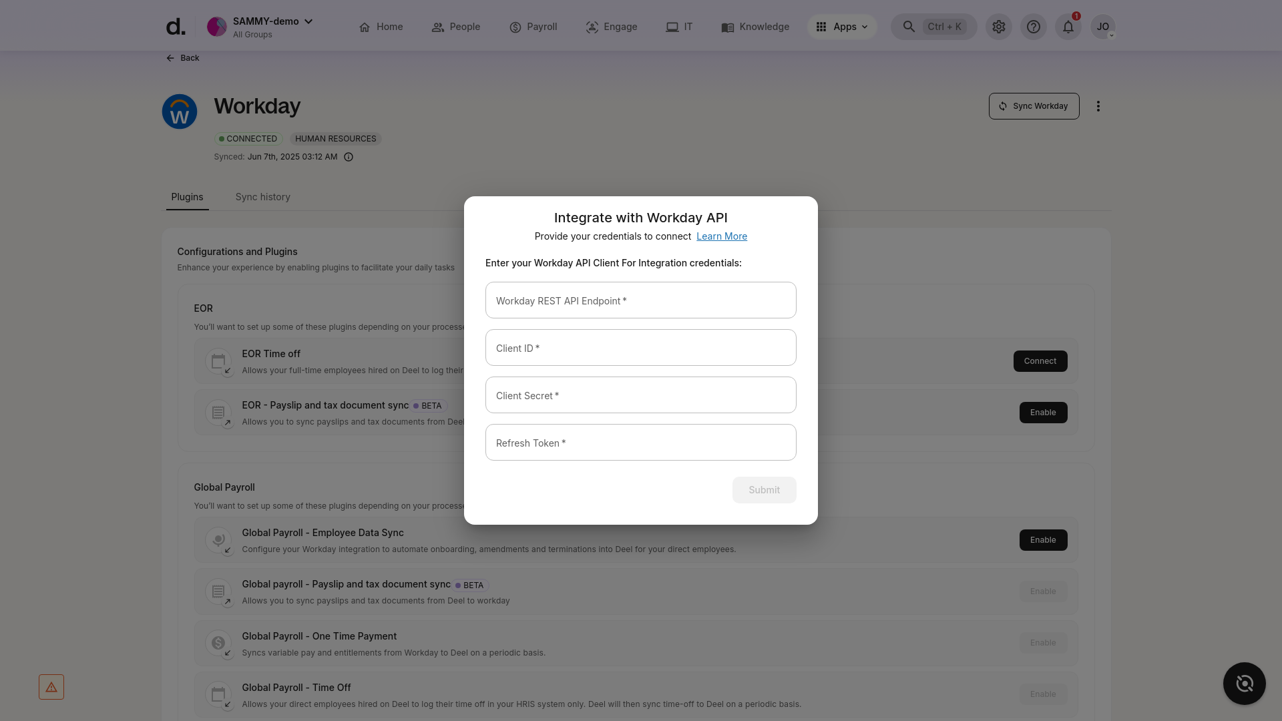Open the IT menu
The image size is (1282, 721).
pos(679,27)
